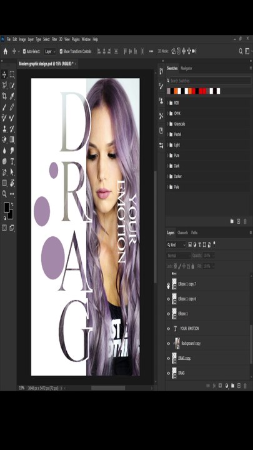Select the Horizontal Type tool
Image resolution: width=253 pixels, height=450 pixels.
tap(12, 161)
